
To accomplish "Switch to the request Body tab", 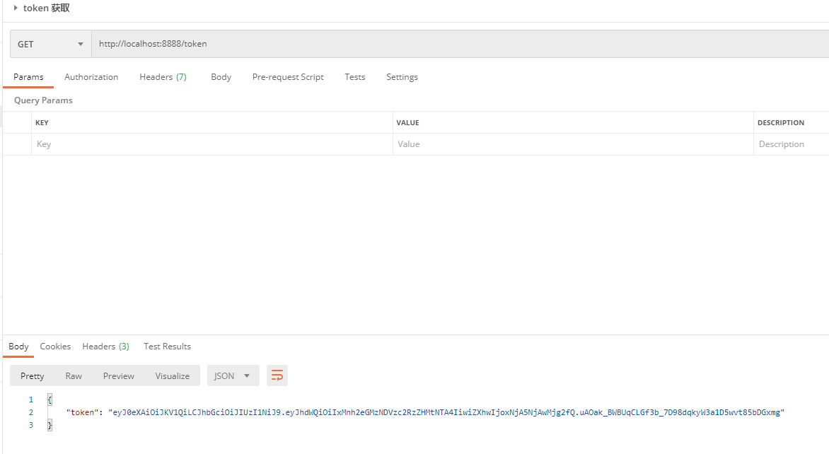I will pyautogui.click(x=221, y=77).
